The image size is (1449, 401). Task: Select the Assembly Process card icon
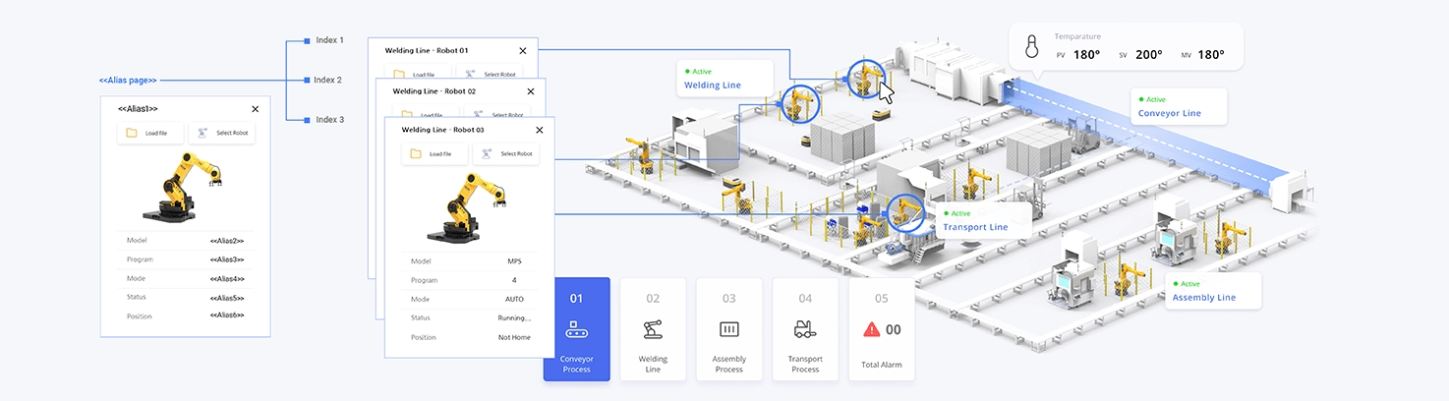pyautogui.click(x=728, y=329)
